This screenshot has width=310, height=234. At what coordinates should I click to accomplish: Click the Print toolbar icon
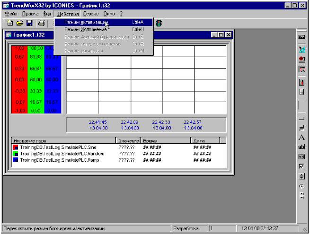point(41,23)
